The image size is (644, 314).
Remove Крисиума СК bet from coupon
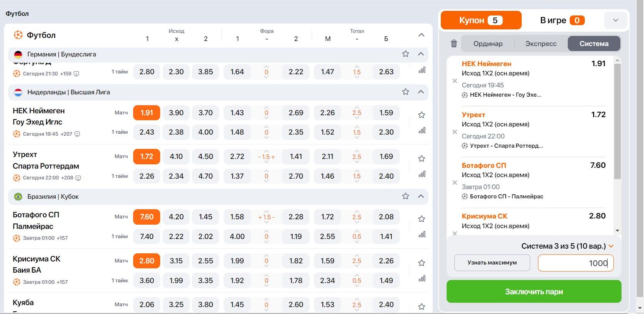pyautogui.click(x=455, y=233)
